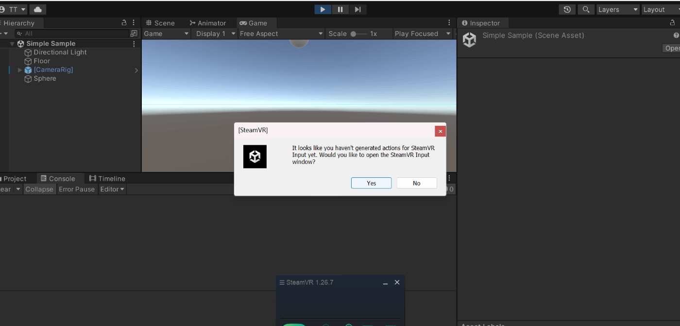Viewport: 680px width, 326px height.
Task: Minimize the SteamVR 1.26.7 window
Action: (385, 283)
